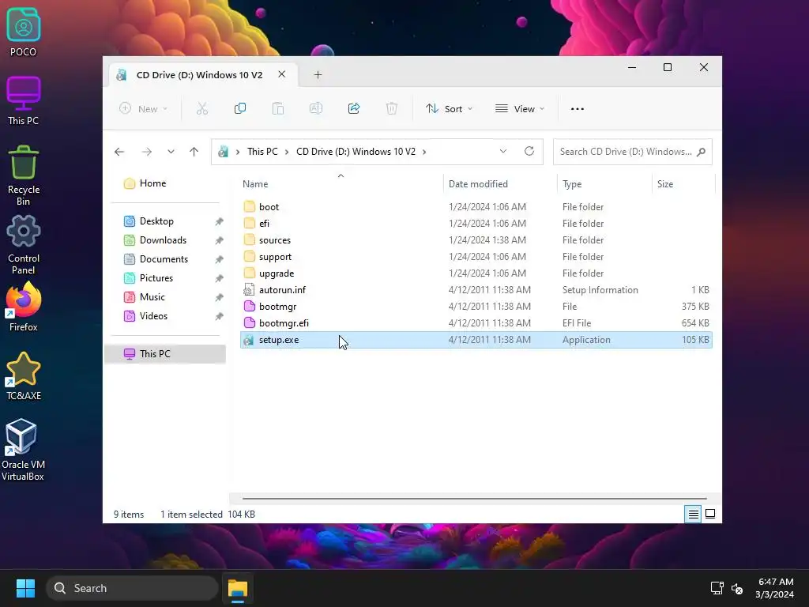Viewport: 809px width, 607px height.
Task: Select Home in navigation pane
Action: click(165, 183)
